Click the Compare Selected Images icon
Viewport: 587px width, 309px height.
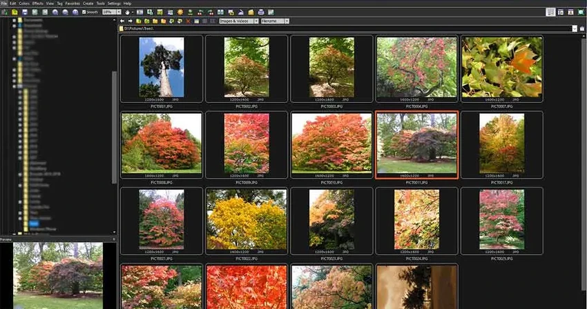click(220, 12)
